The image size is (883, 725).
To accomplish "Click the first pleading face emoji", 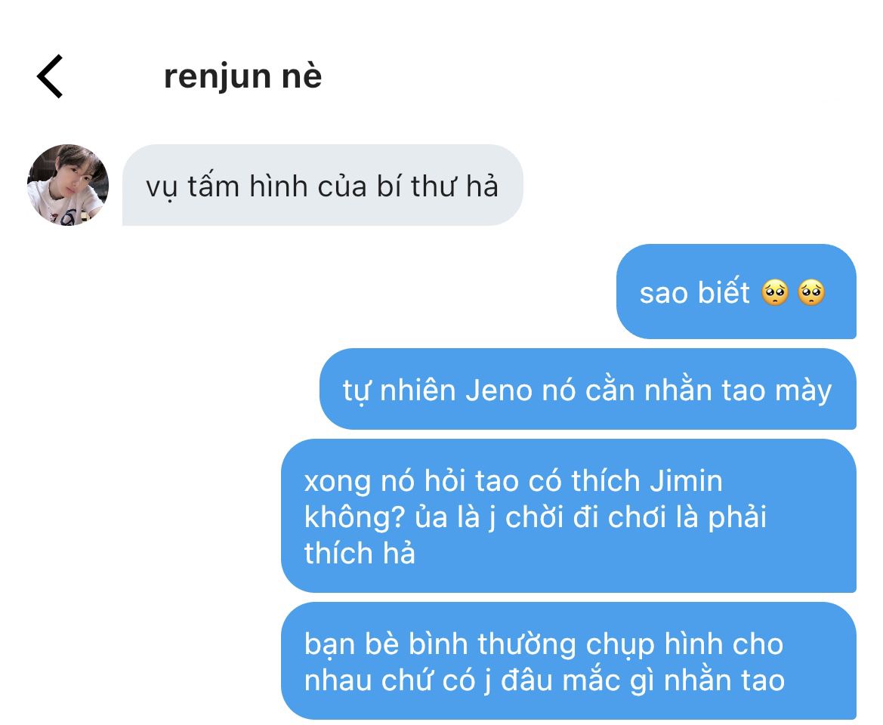I will pos(775,293).
